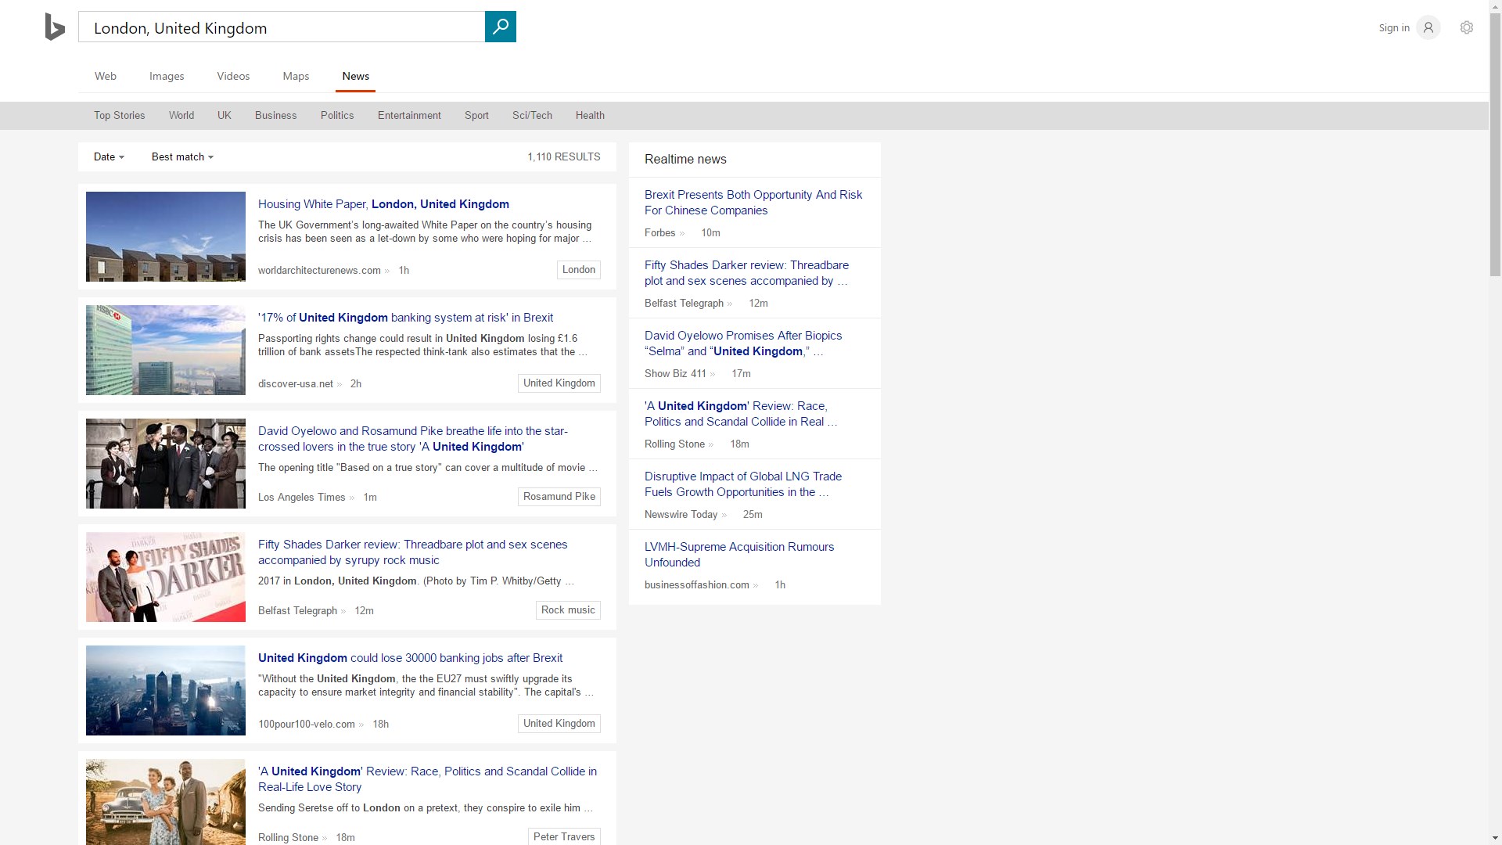
Task: Open the settings gear icon
Action: tap(1467, 27)
